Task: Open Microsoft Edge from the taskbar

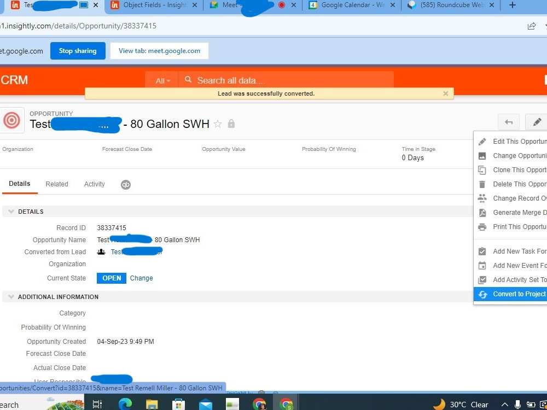Action: (x=125, y=405)
